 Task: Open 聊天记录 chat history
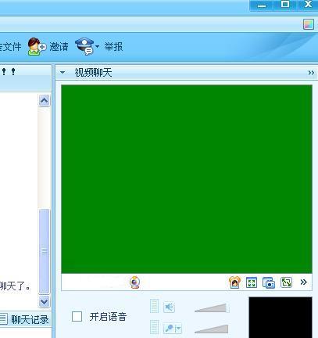(30, 319)
